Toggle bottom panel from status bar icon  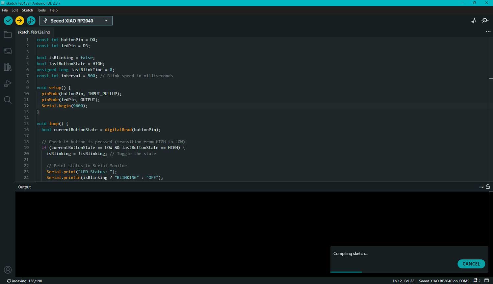tap(487, 281)
